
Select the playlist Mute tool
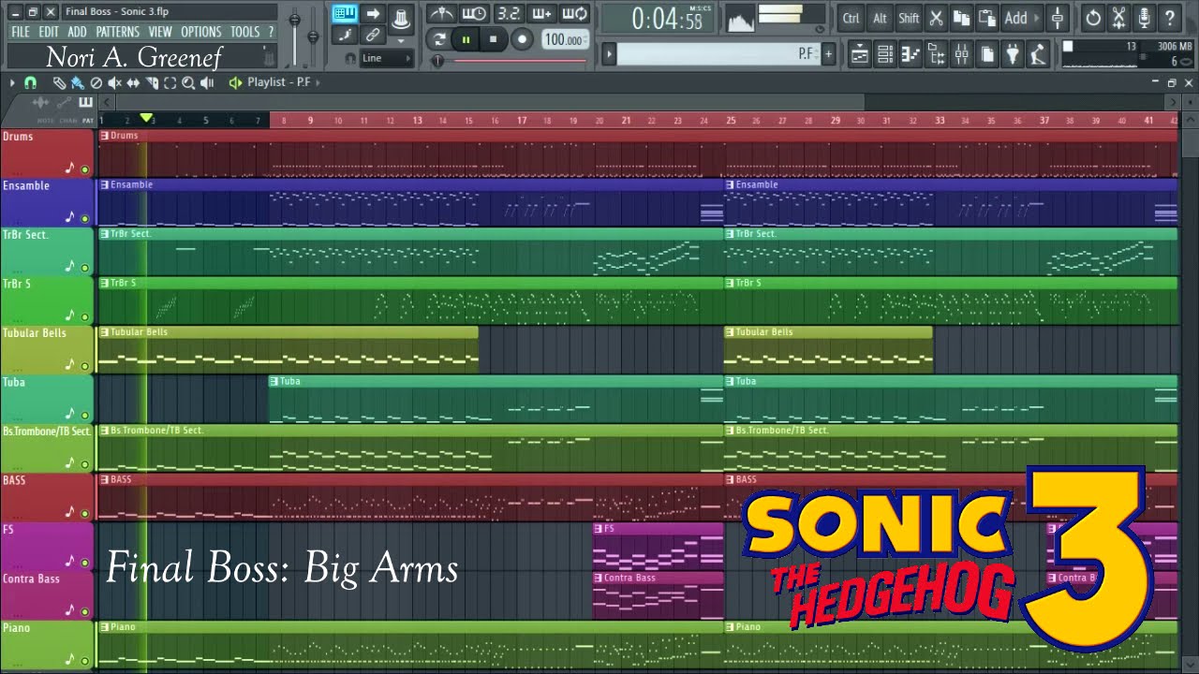114,82
